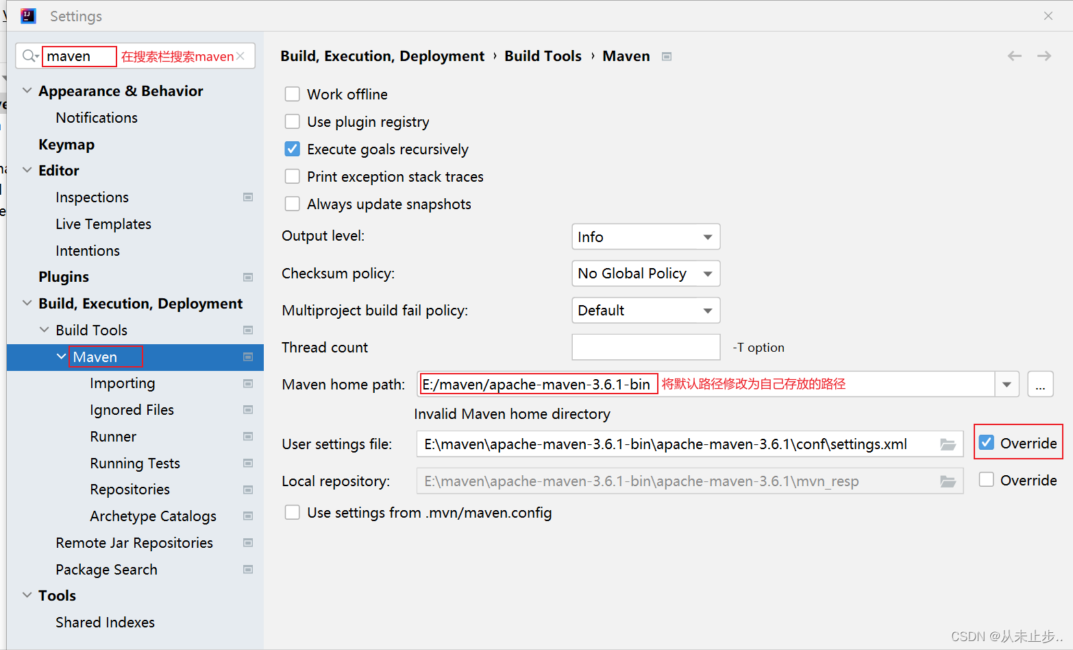Collapse the Build Tools node
Viewport: 1073px width, 650px height.
coord(45,330)
